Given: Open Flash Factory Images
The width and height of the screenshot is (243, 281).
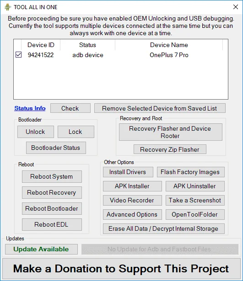Looking at the screenshot, I should coord(190,172).
